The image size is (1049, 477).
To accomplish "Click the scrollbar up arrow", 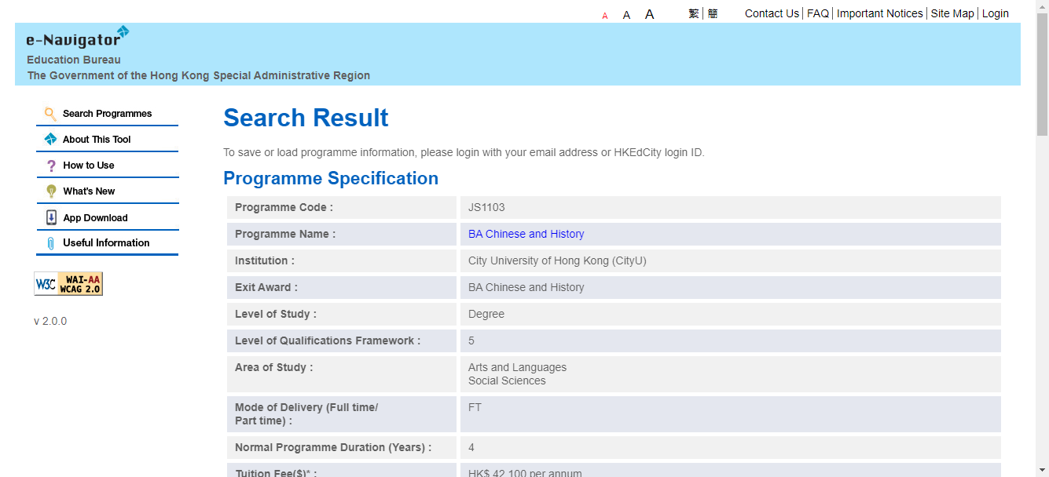I will pyautogui.click(x=1042, y=6).
